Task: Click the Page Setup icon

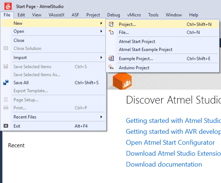Action: point(6,100)
